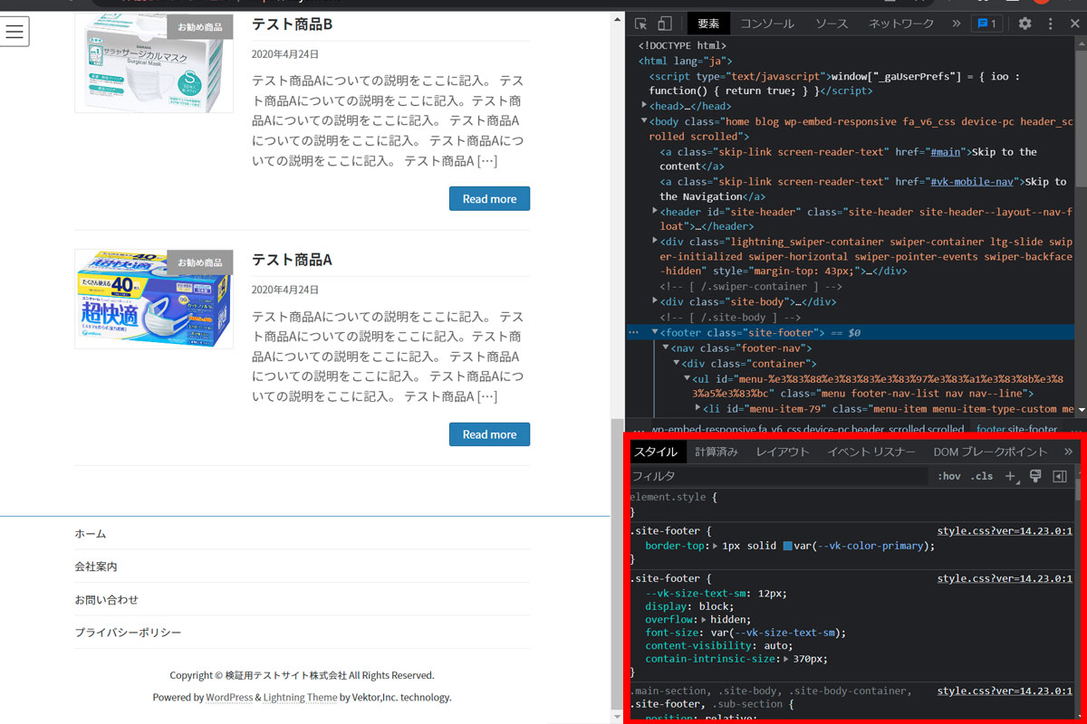The height and width of the screenshot is (724, 1087).
Task: Expand the lightning_swiper-container div node
Action: point(655,242)
